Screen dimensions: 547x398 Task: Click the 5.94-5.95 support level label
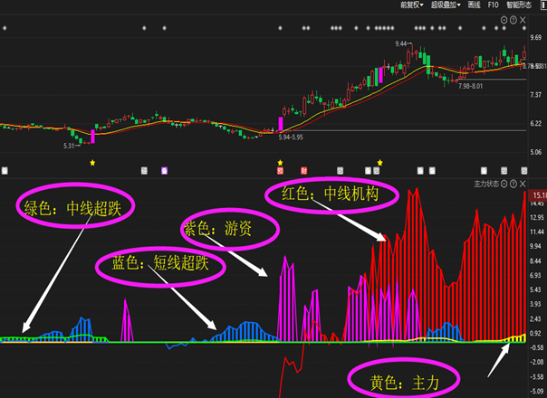point(291,137)
